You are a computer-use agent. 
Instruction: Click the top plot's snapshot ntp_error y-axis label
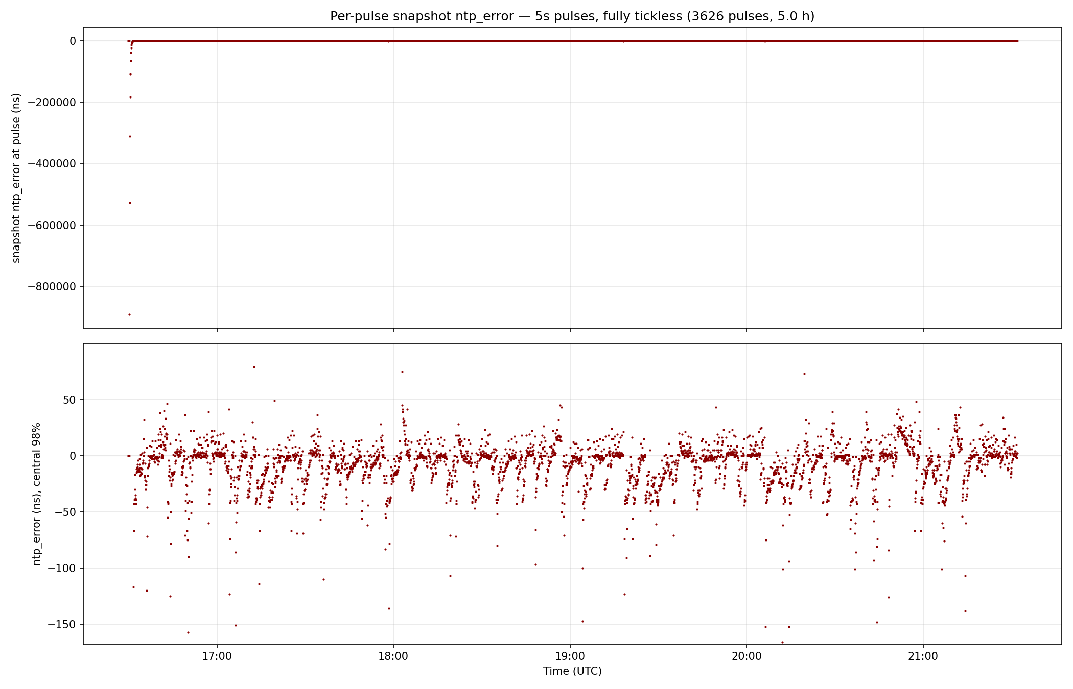tap(16, 178)
